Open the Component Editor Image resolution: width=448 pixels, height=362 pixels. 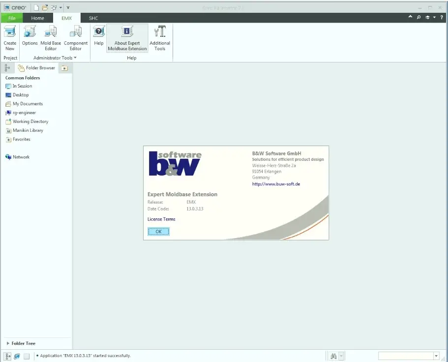point(76,38)
